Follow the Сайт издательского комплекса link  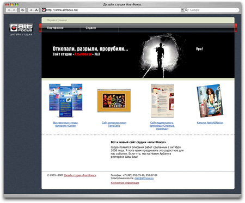click(162, 126)
